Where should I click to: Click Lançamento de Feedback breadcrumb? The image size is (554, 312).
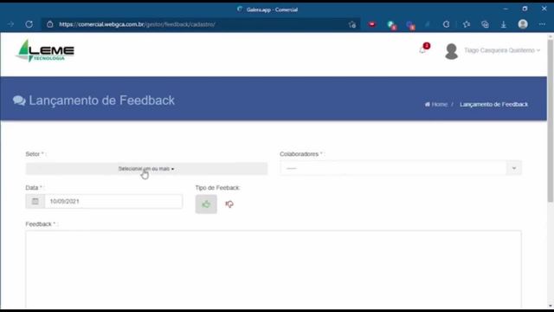493,104
